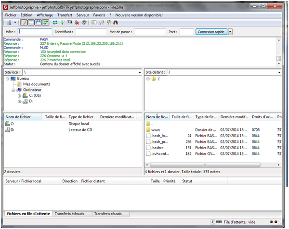Toggle processing of the transfer queue
Screen dimensions: 289x229
(63, 23)
